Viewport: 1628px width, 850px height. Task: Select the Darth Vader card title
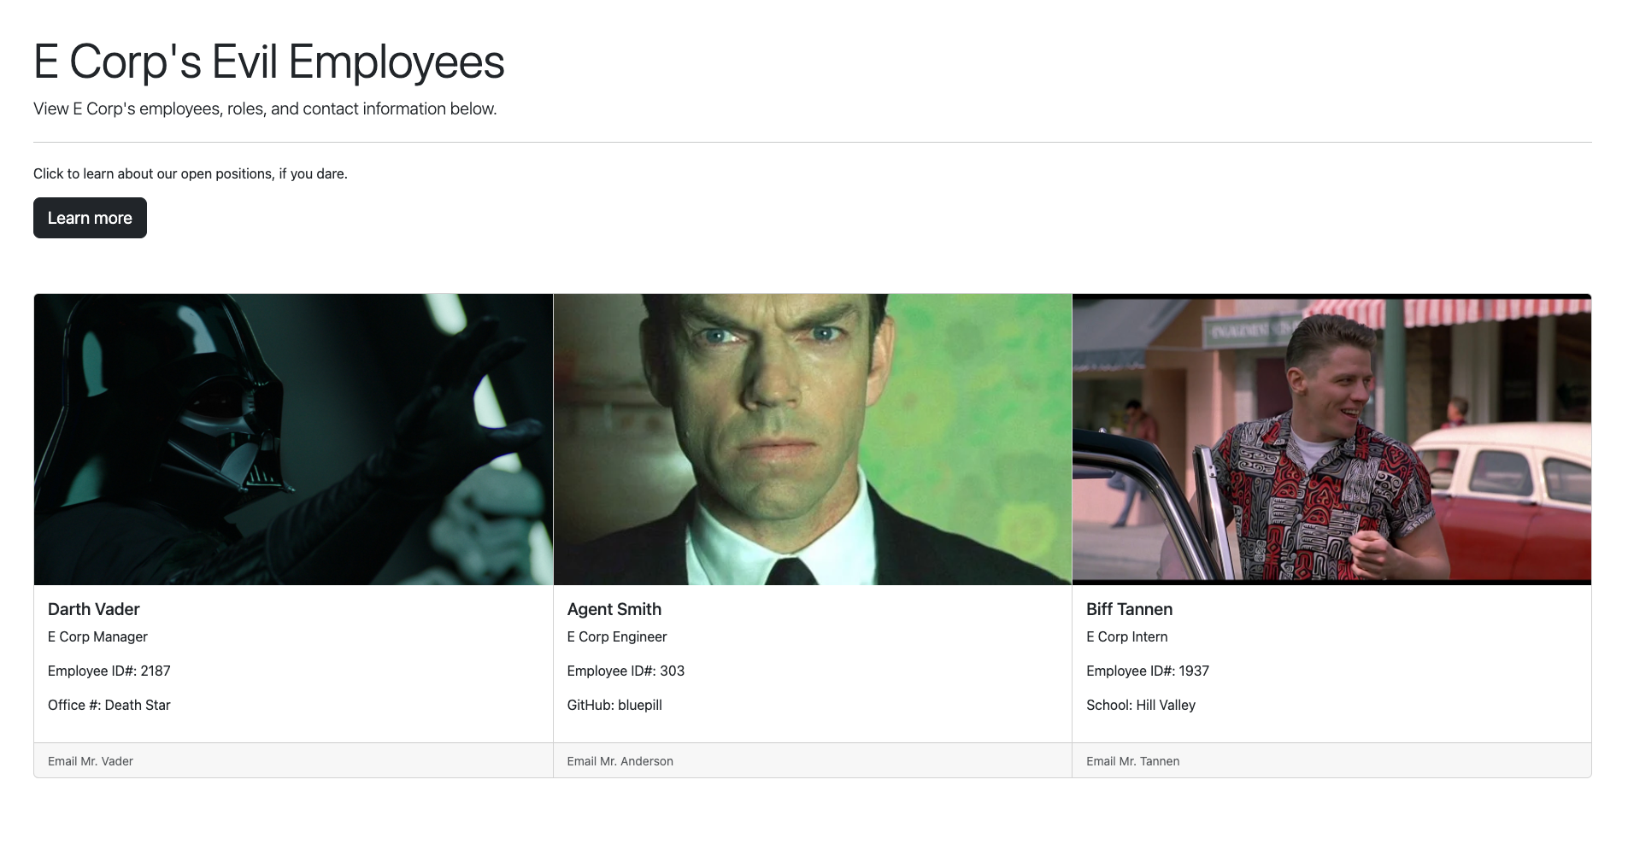94,609
